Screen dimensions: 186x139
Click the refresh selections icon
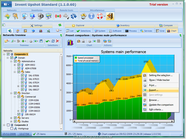pos(53,41)
